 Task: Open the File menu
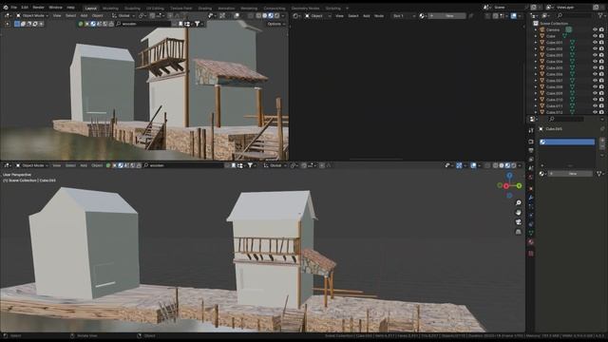click(x=14, y=8)
